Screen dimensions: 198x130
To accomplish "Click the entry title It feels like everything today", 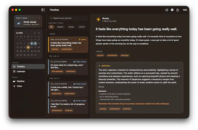I will click(136, 29).
